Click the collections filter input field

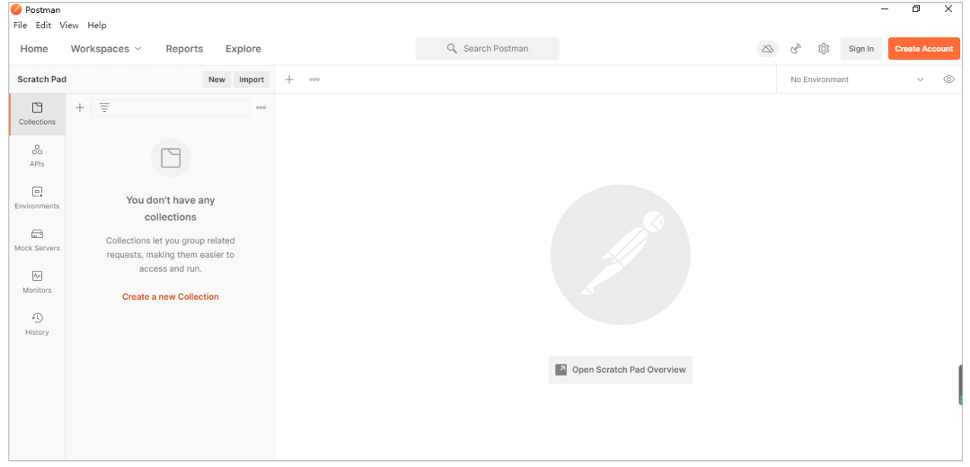pos(170,108)
